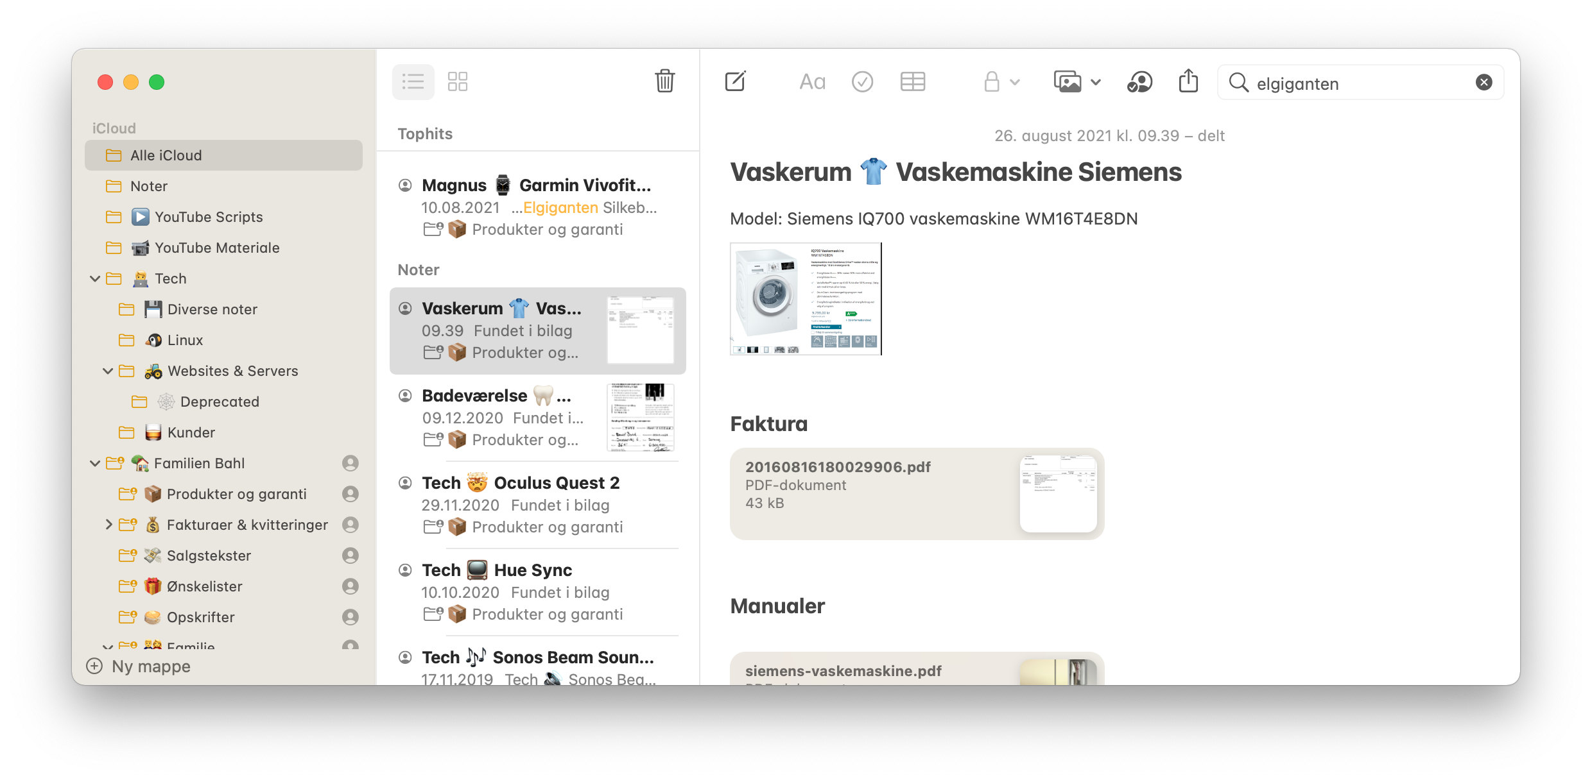Open the 20160816180029906.pdf attachment
This screenshot has height=780, width=1592.
pyautogui.click(x=917, y=493)
